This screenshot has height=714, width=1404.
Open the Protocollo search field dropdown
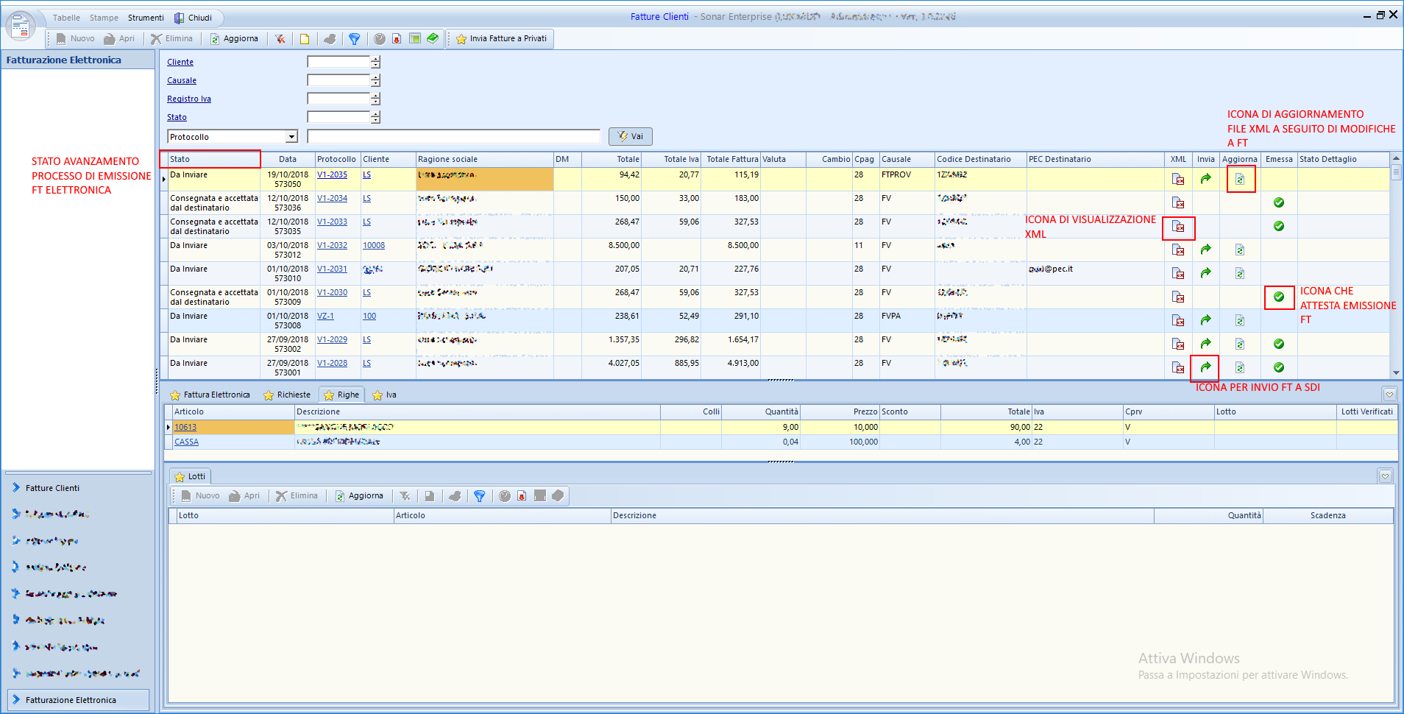click(x=291, y=137)
